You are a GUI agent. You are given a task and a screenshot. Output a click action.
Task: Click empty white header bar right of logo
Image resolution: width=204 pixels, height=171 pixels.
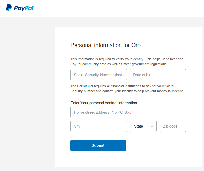116,8
